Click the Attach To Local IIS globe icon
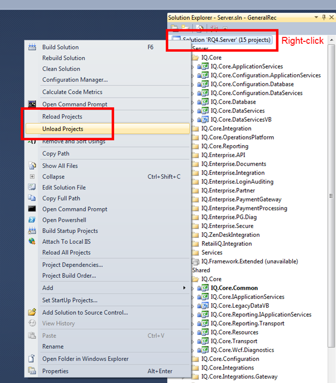Viewport: 336px width, 383px height. (x=32, y=241)
